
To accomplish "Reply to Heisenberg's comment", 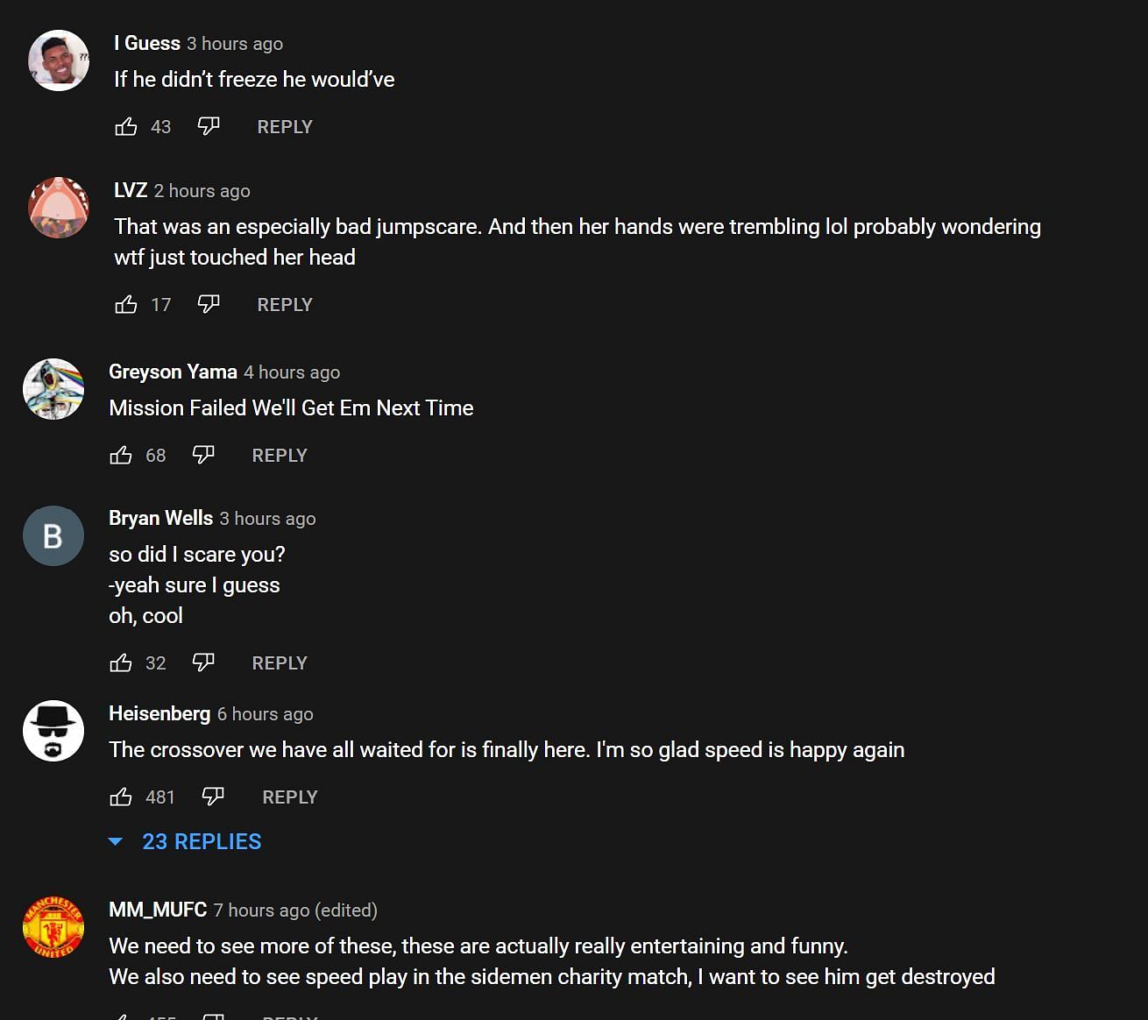I will [290, 797].
